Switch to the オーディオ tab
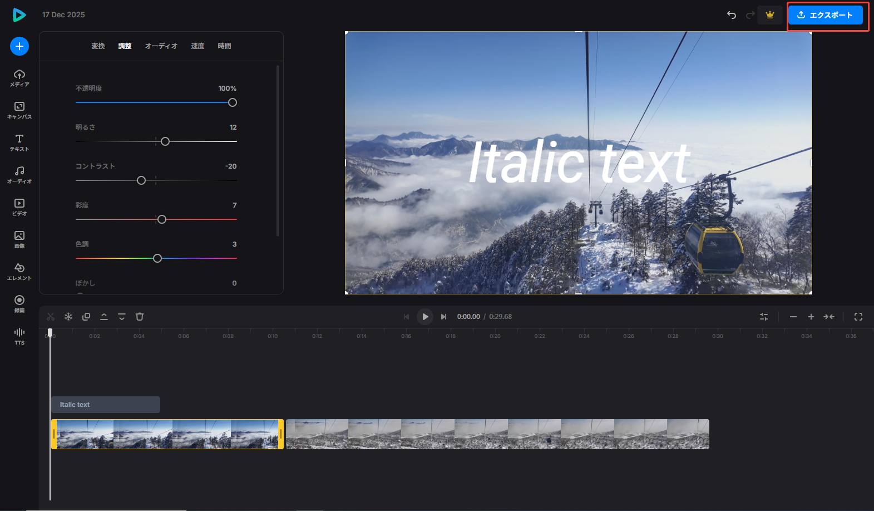 coord(161,46)
